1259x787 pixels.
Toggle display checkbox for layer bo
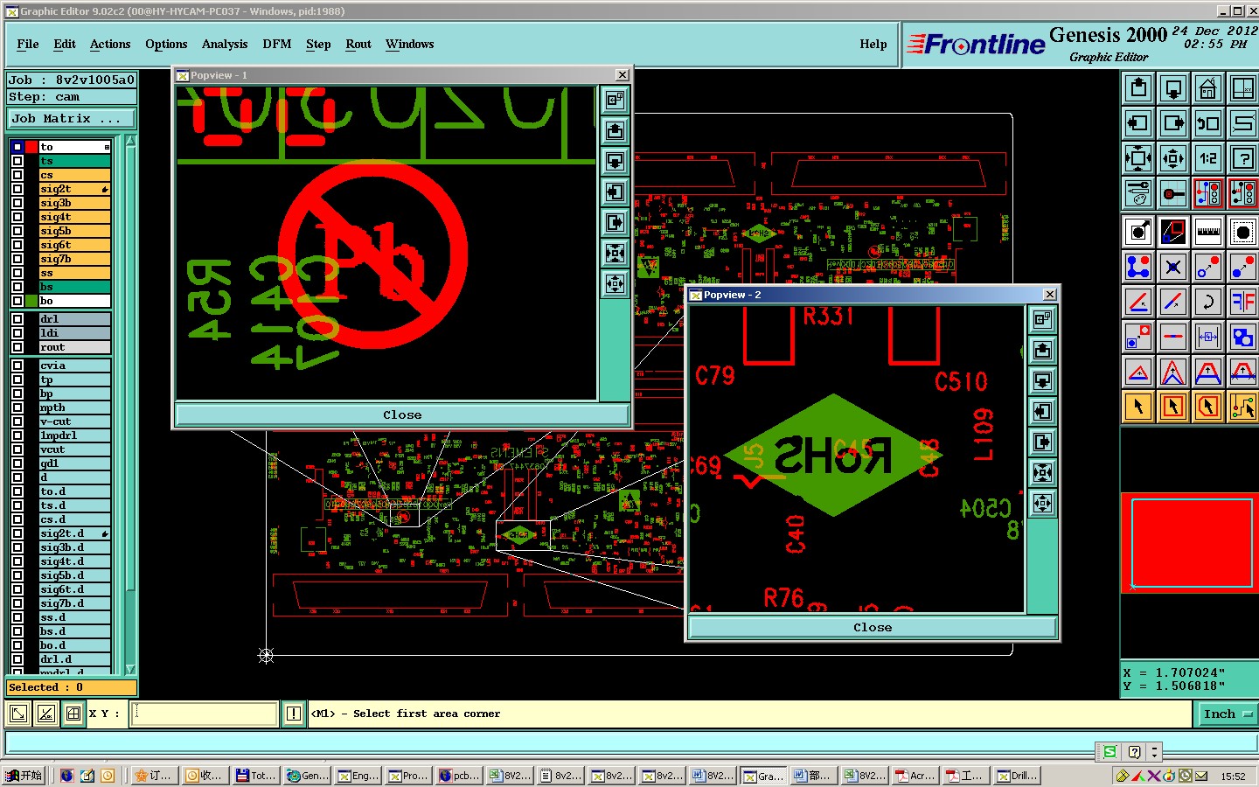pos(17,301)
